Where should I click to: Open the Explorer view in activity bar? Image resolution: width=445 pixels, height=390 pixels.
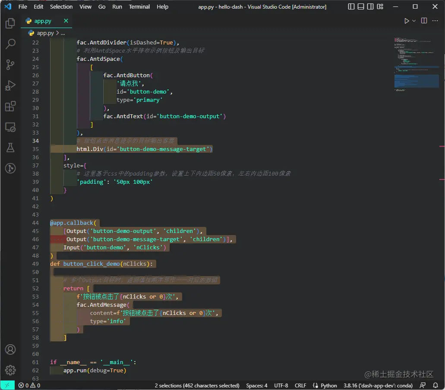(10, 23)
